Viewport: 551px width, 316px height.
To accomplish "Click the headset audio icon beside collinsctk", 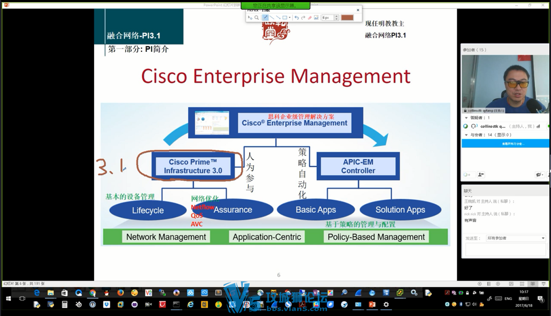I will tap(473, 126).
